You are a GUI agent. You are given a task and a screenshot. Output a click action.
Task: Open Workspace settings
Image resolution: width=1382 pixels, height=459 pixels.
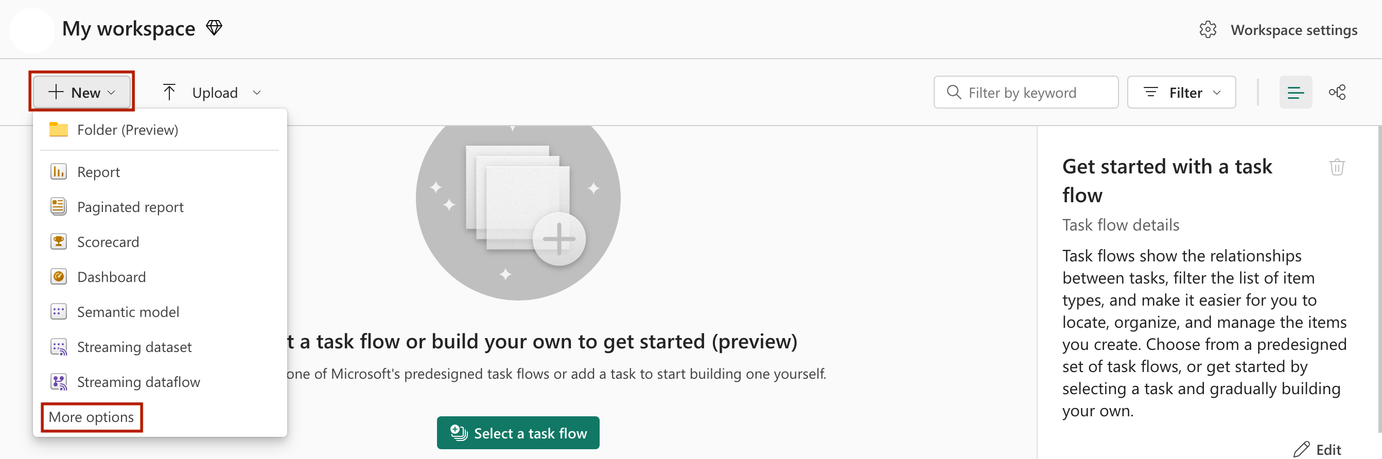(x=1278, y=29)
